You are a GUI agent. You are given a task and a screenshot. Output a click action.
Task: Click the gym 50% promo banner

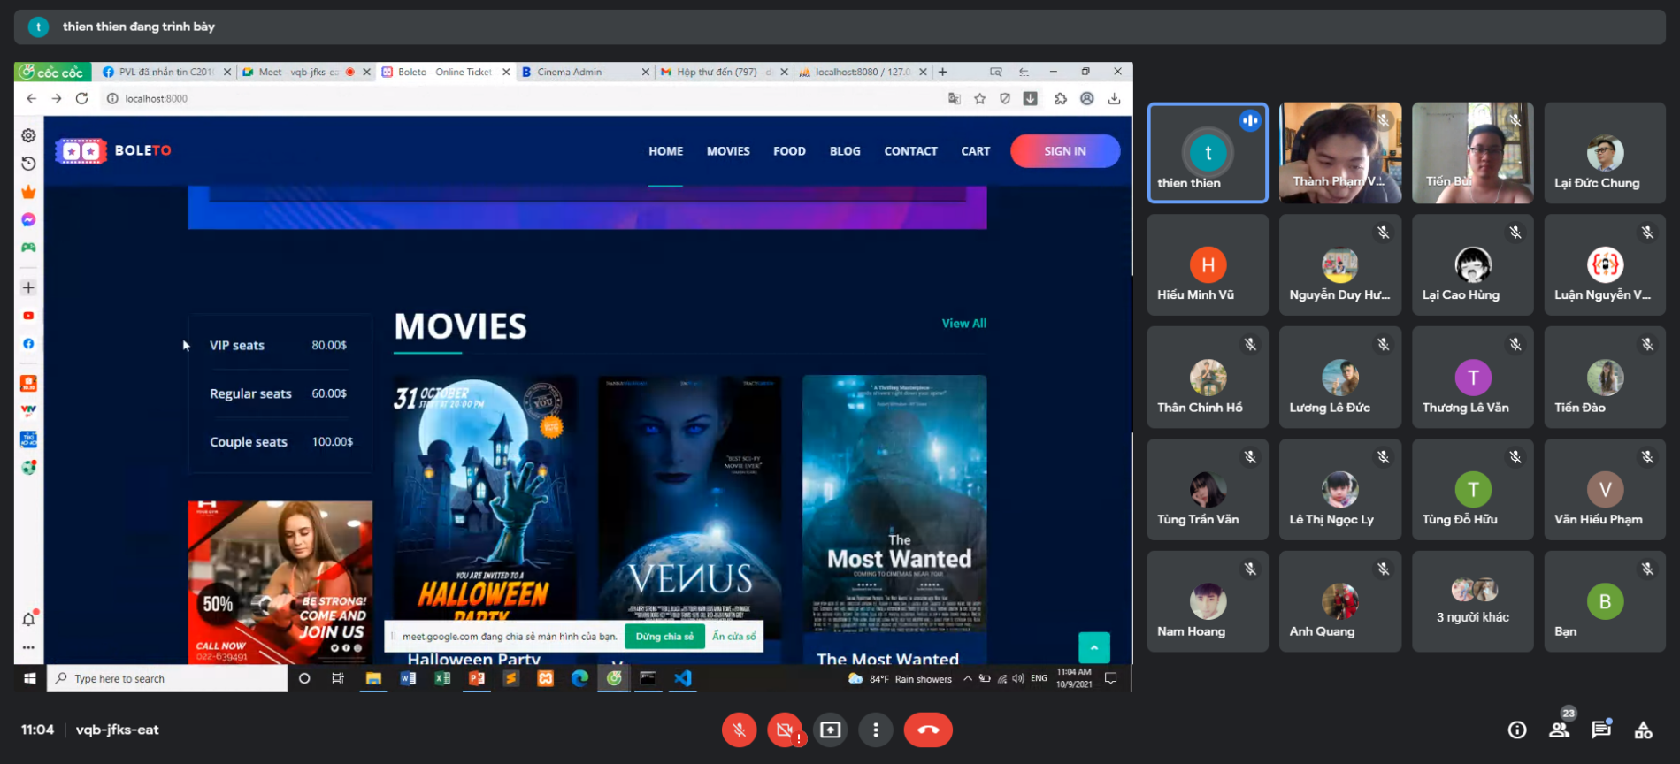(x=280, y=582)
